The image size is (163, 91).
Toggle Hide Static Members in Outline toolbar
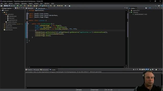pyautogui.click(x=152, y=8)
